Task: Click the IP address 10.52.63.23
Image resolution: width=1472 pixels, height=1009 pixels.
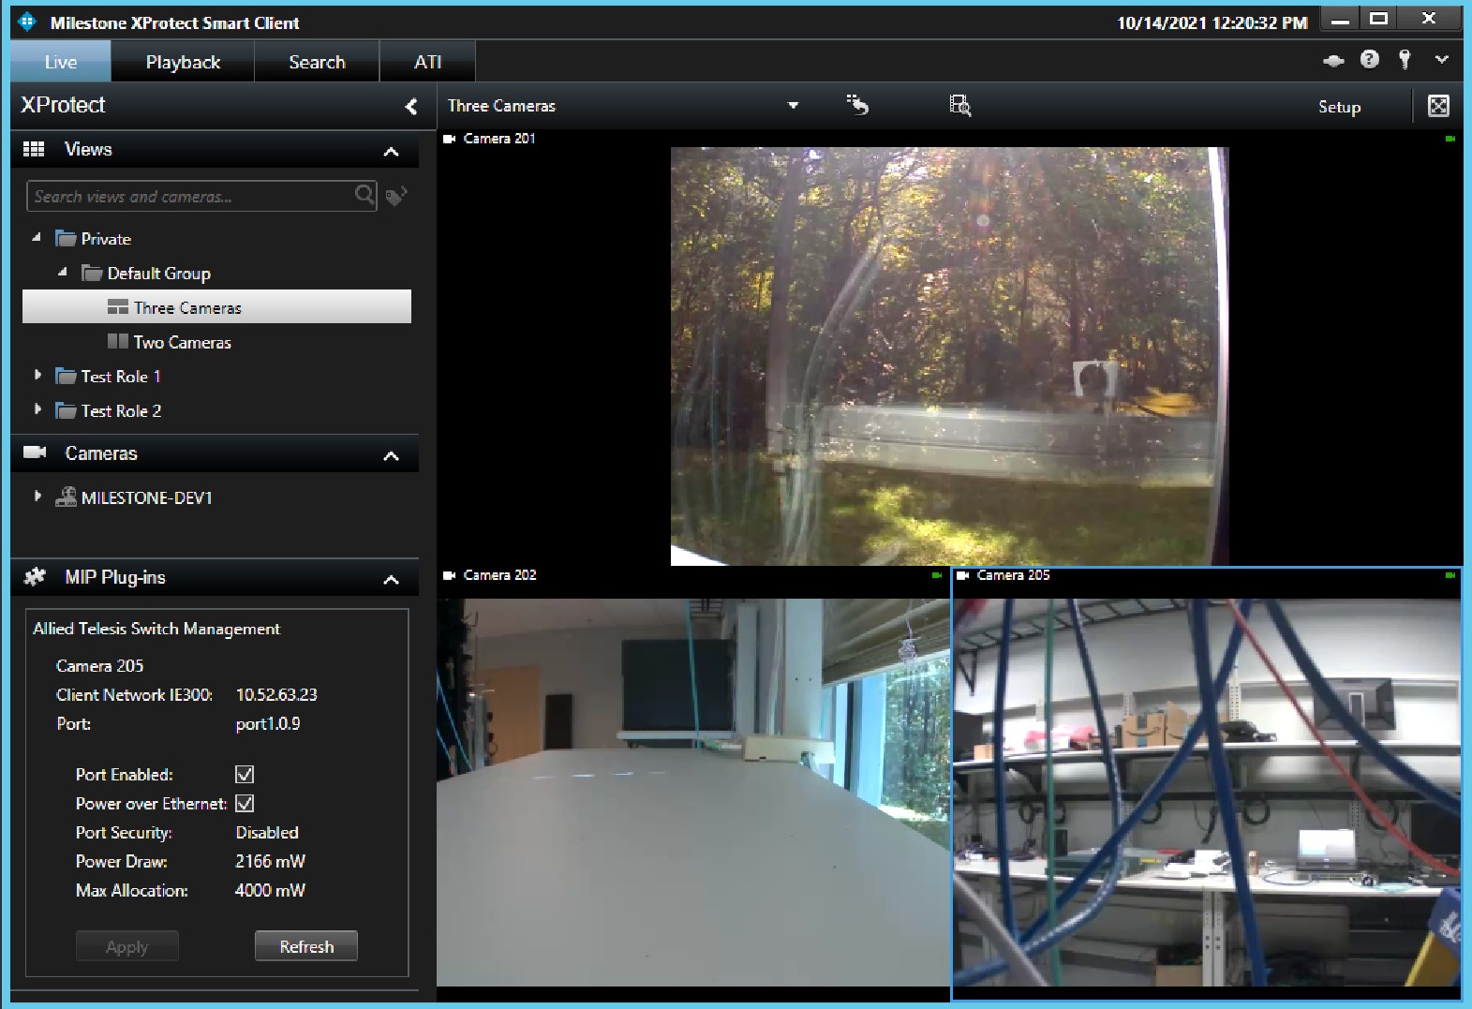Action: click(x=276, y=694)
